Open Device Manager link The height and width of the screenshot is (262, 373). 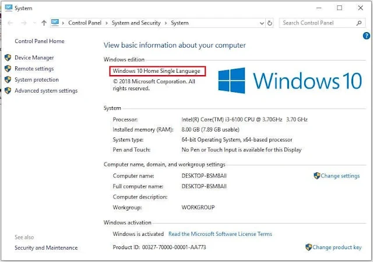click(34, 58)
